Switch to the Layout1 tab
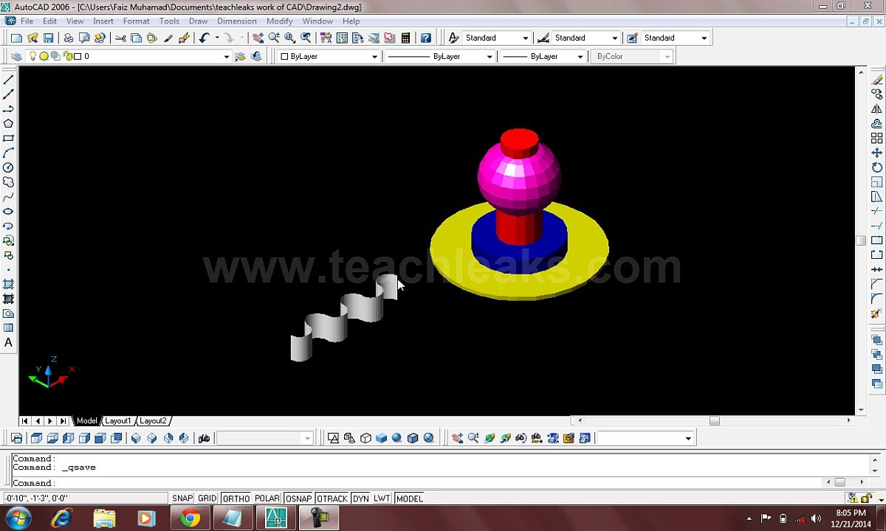The height and width of the screenshot is (531, 886). click(x=117, y=421)
